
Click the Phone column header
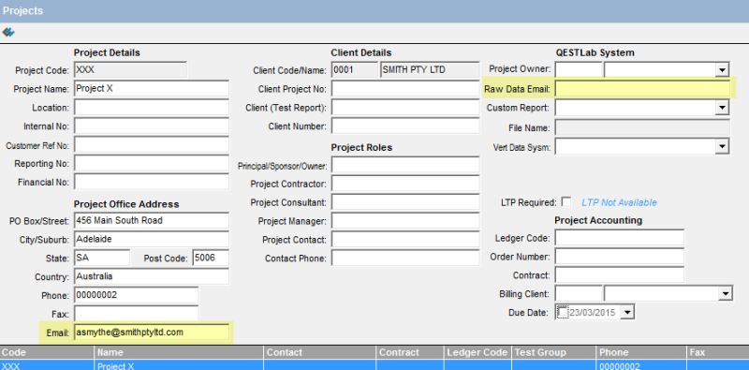pos(641,352)
